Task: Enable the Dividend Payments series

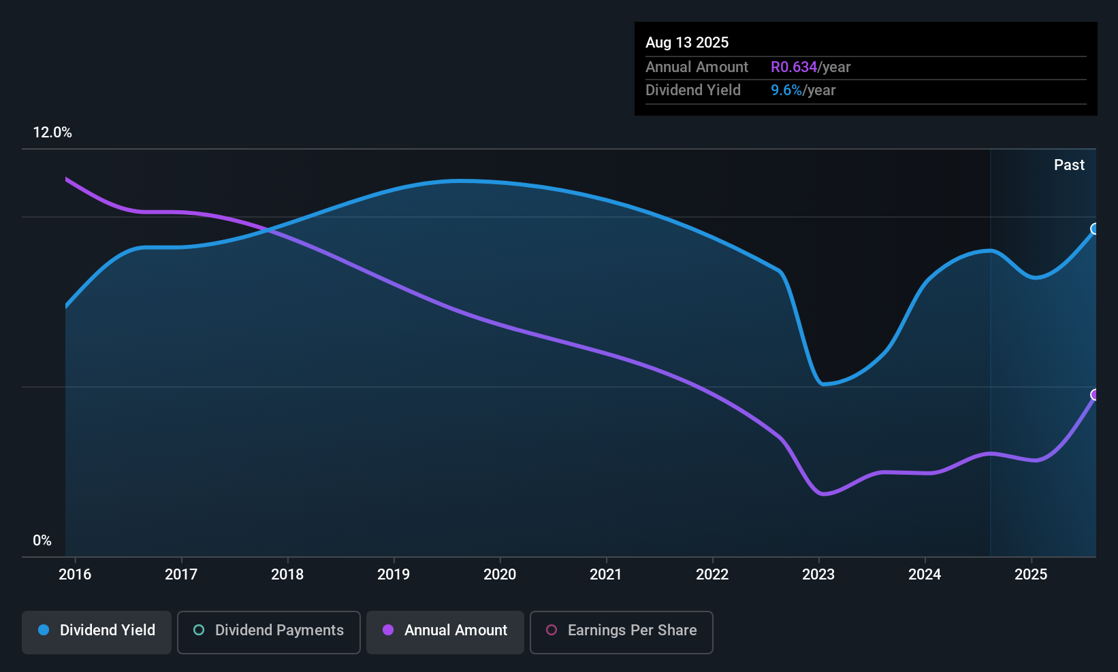Action: 268,632
